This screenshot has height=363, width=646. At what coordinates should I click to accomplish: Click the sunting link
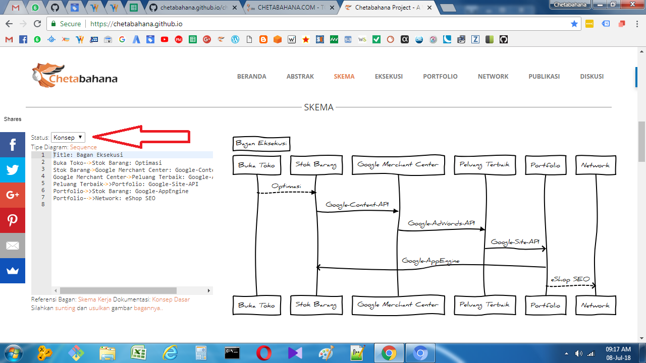(65, 308)
